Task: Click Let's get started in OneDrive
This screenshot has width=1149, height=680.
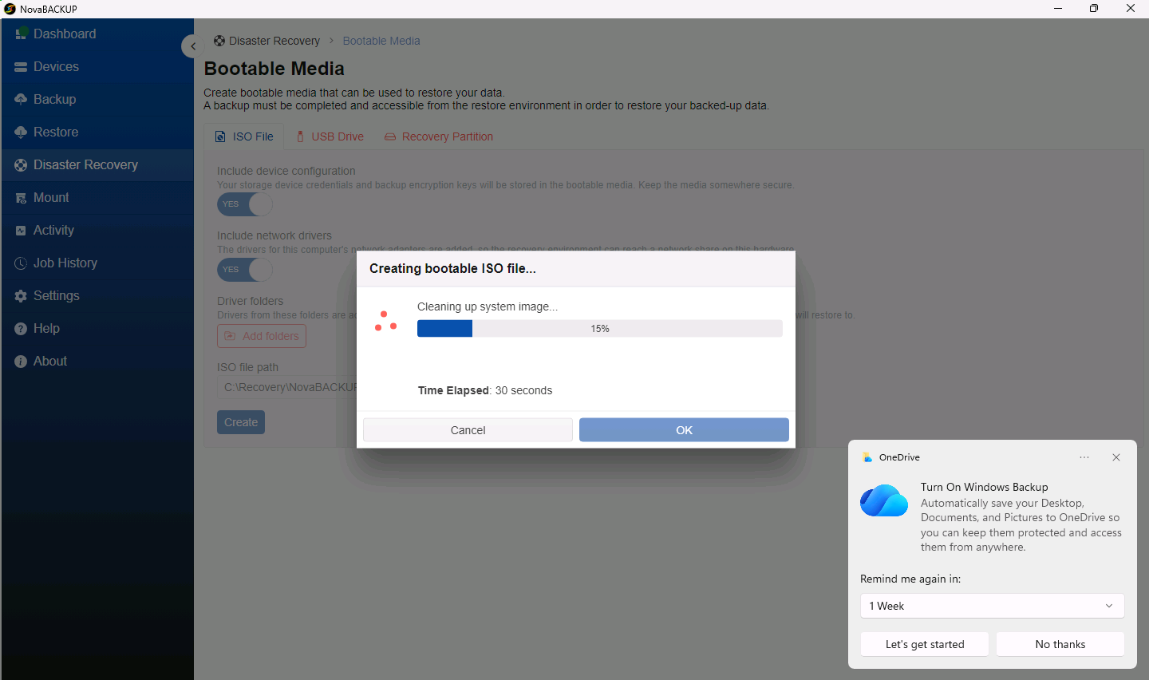Action: pos(925,644)
